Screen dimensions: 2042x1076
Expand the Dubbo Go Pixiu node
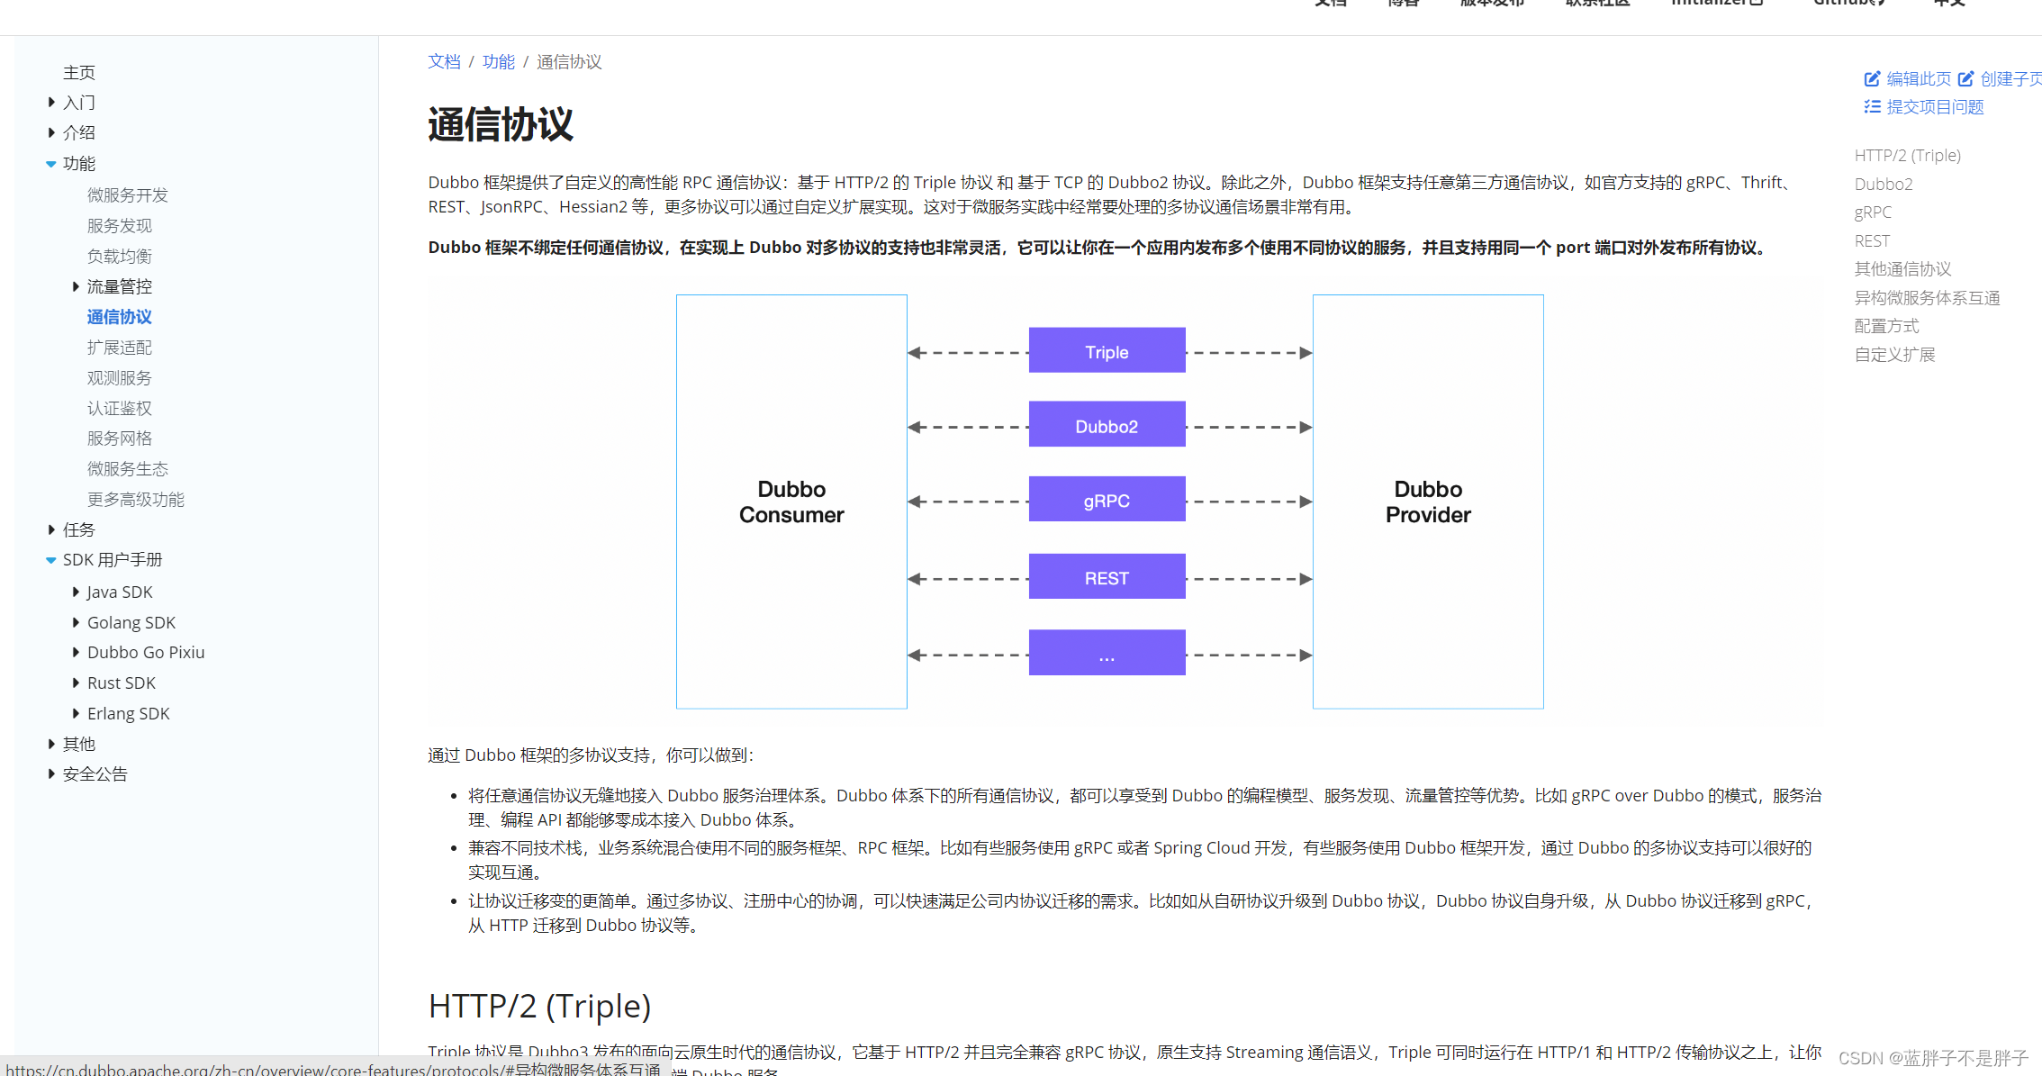click(x=76, y=652)
